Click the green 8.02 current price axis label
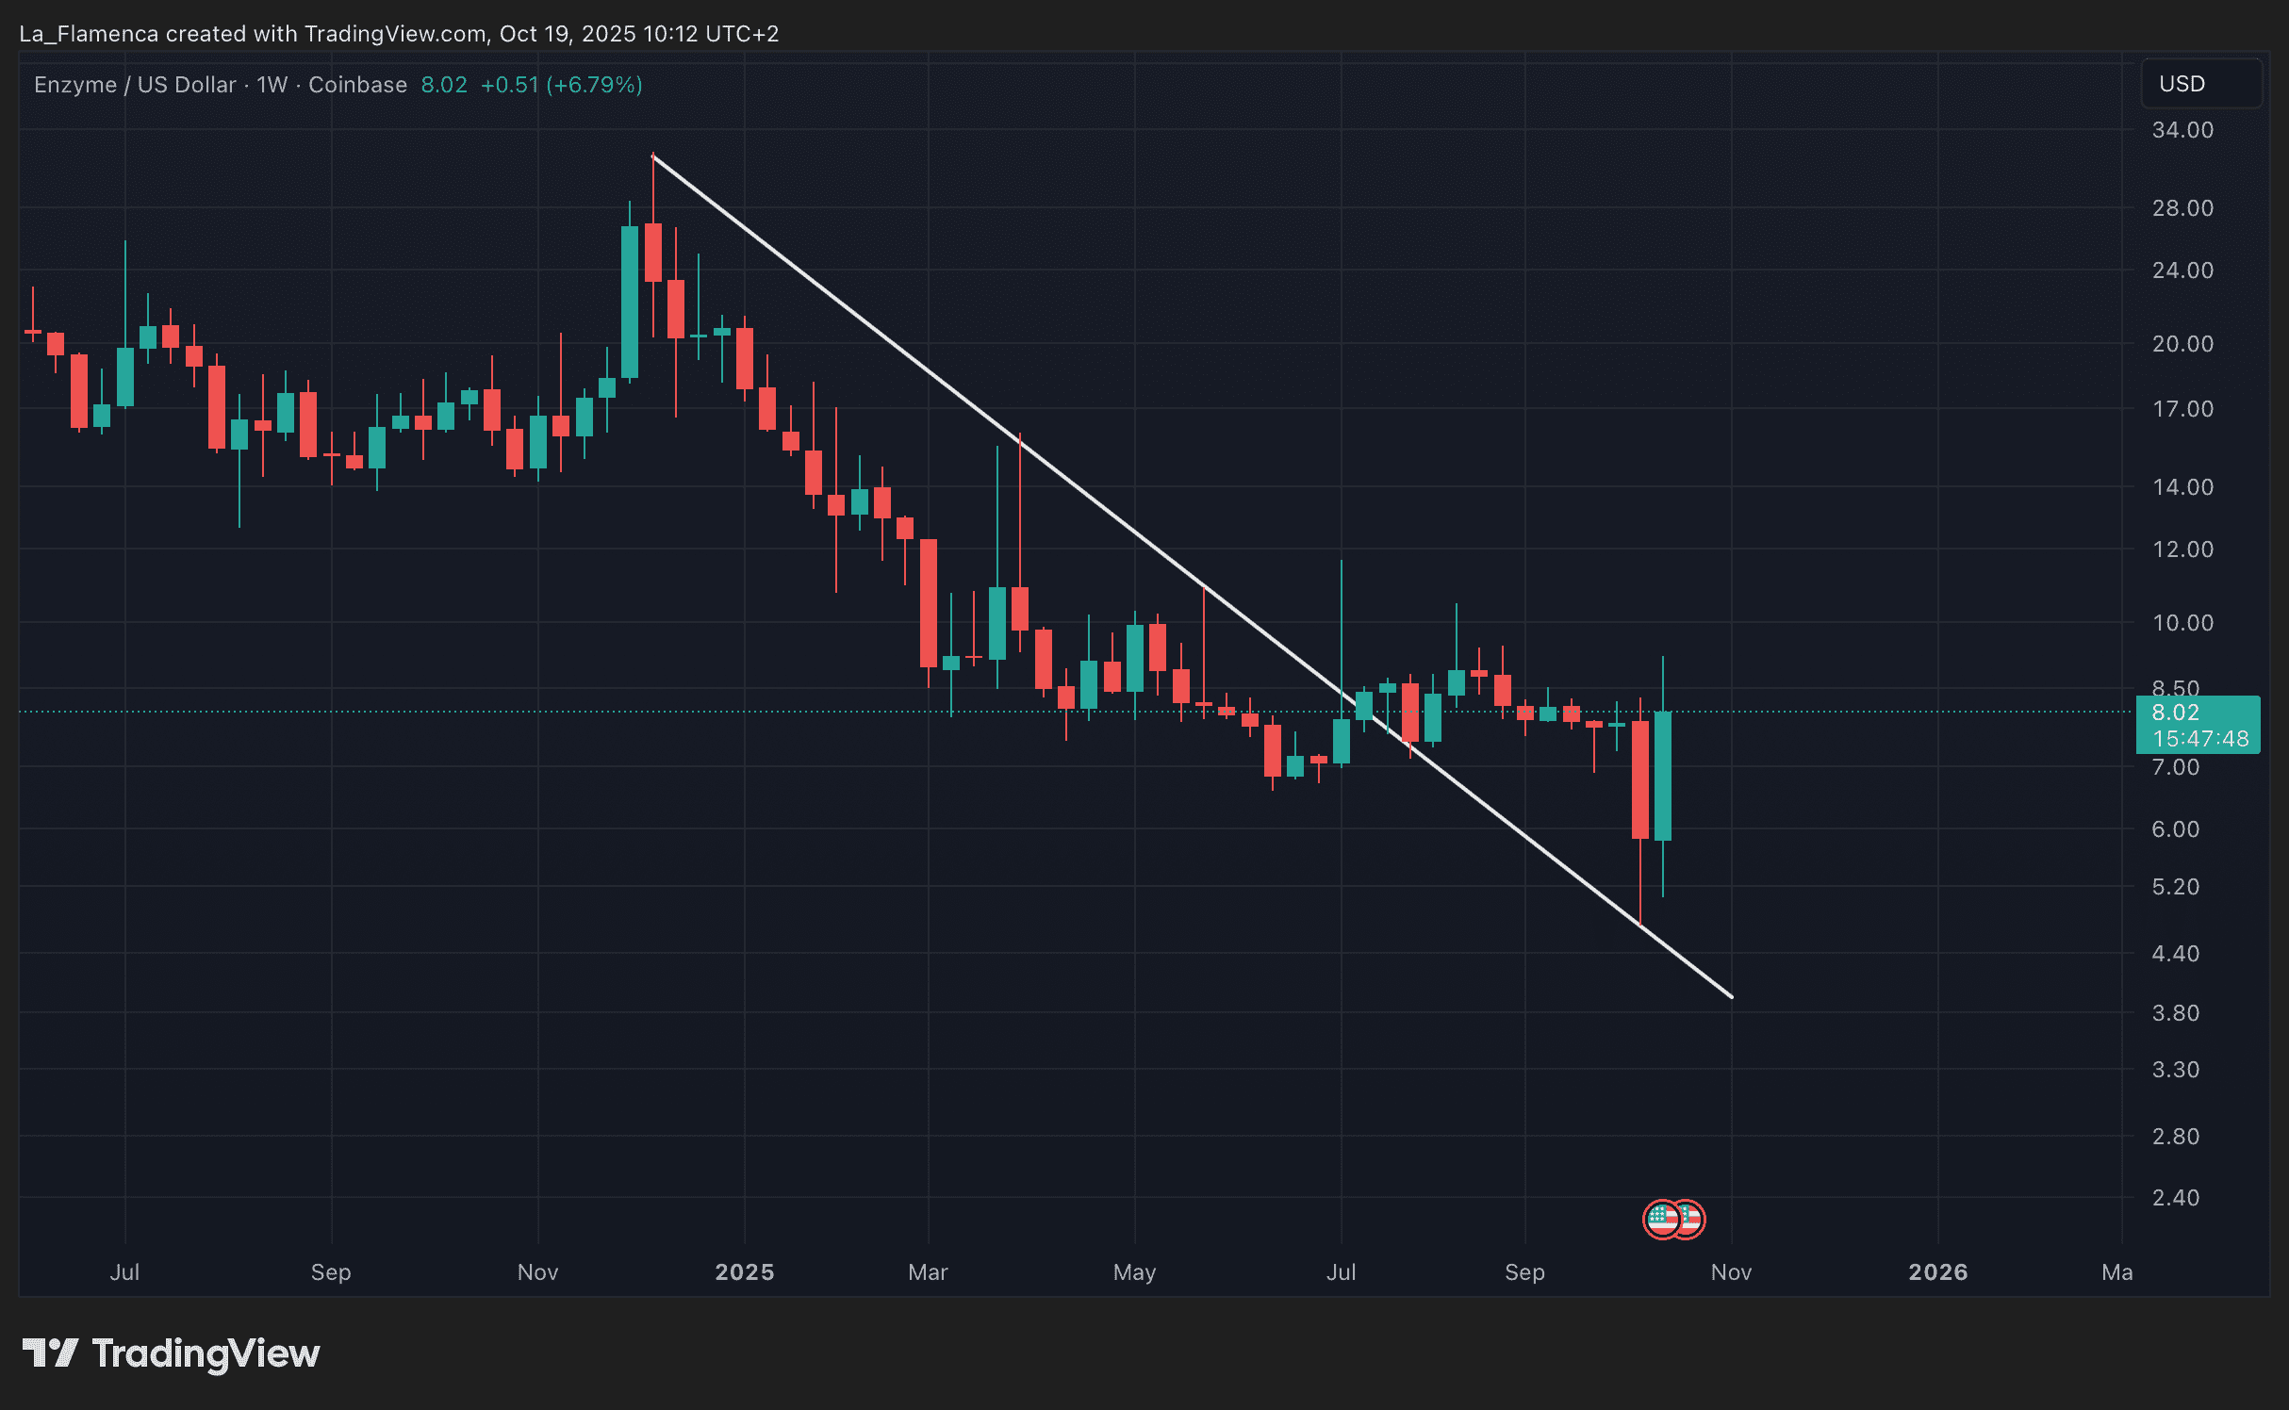This screenshot has width=2289, height=1410. click(2176, 713)
